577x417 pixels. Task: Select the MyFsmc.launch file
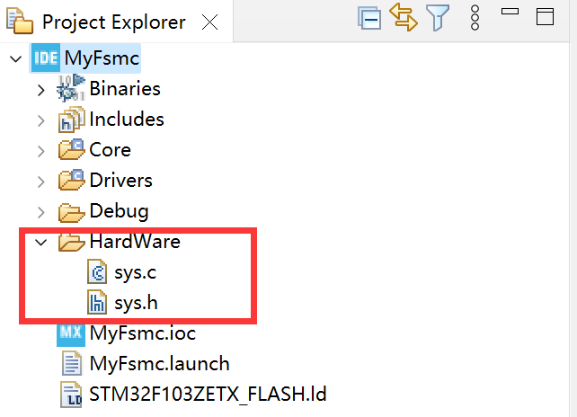[x=159, y=364]
